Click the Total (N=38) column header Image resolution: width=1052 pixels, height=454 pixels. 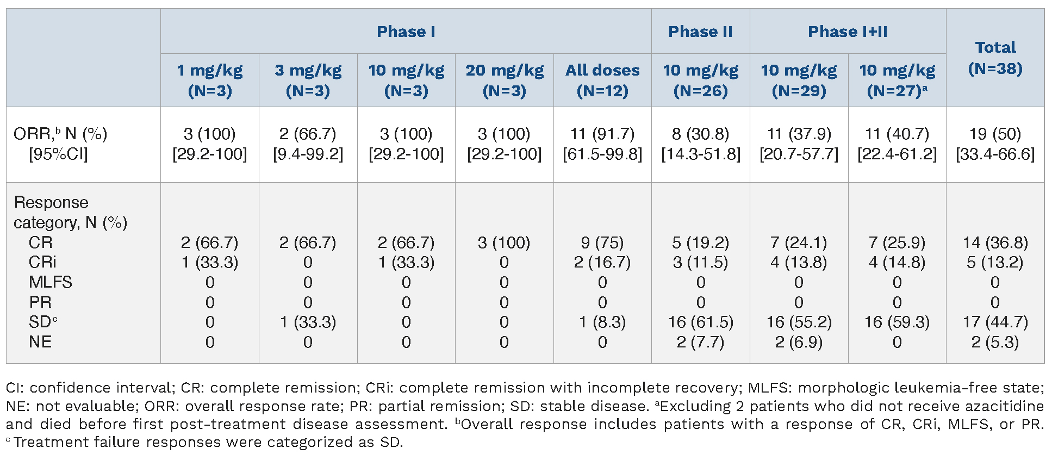(995, 58)
